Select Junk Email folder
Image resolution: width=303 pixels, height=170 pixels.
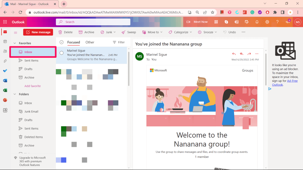31,112
